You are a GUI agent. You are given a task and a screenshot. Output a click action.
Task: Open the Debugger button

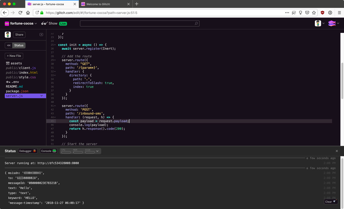tap(28, 151)
